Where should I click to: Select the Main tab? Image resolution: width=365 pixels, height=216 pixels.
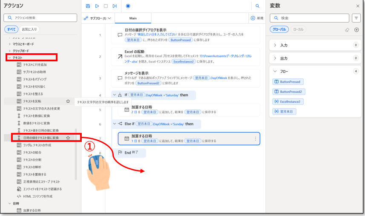click(x=133, y=18)
